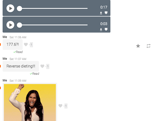Image resolution: width=153 pixels, height=121 pixels.
Task: Click the 0:03 audio seek slider handle
Action: pos(19,25)
